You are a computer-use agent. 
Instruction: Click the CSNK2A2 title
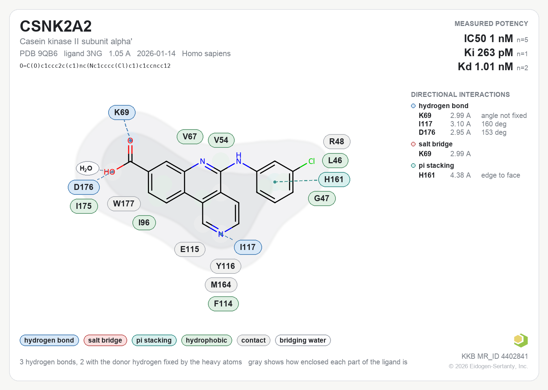coord(56,26)
